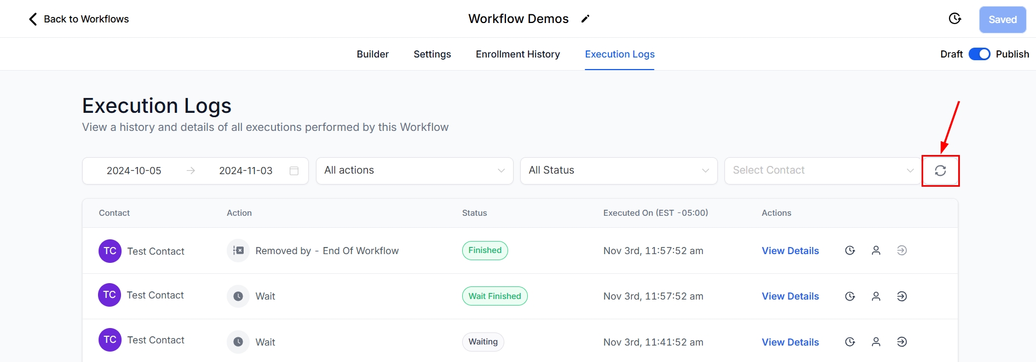Click the calendar icon in date range
The width and height of the screenshot is (1036, 362).
[x=294, y=171]
